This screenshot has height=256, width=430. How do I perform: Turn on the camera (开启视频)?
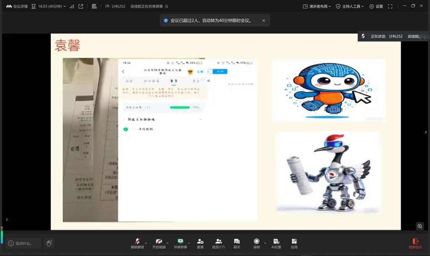159,242
